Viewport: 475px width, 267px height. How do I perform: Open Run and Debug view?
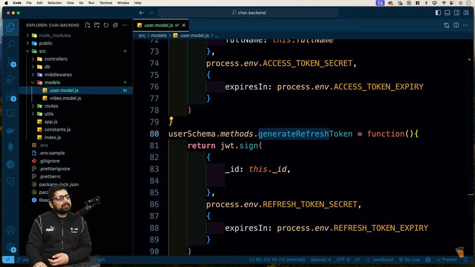11,79
